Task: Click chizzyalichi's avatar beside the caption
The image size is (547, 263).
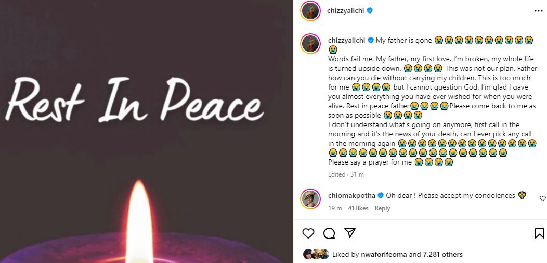Action: click(x=310, y=44)
